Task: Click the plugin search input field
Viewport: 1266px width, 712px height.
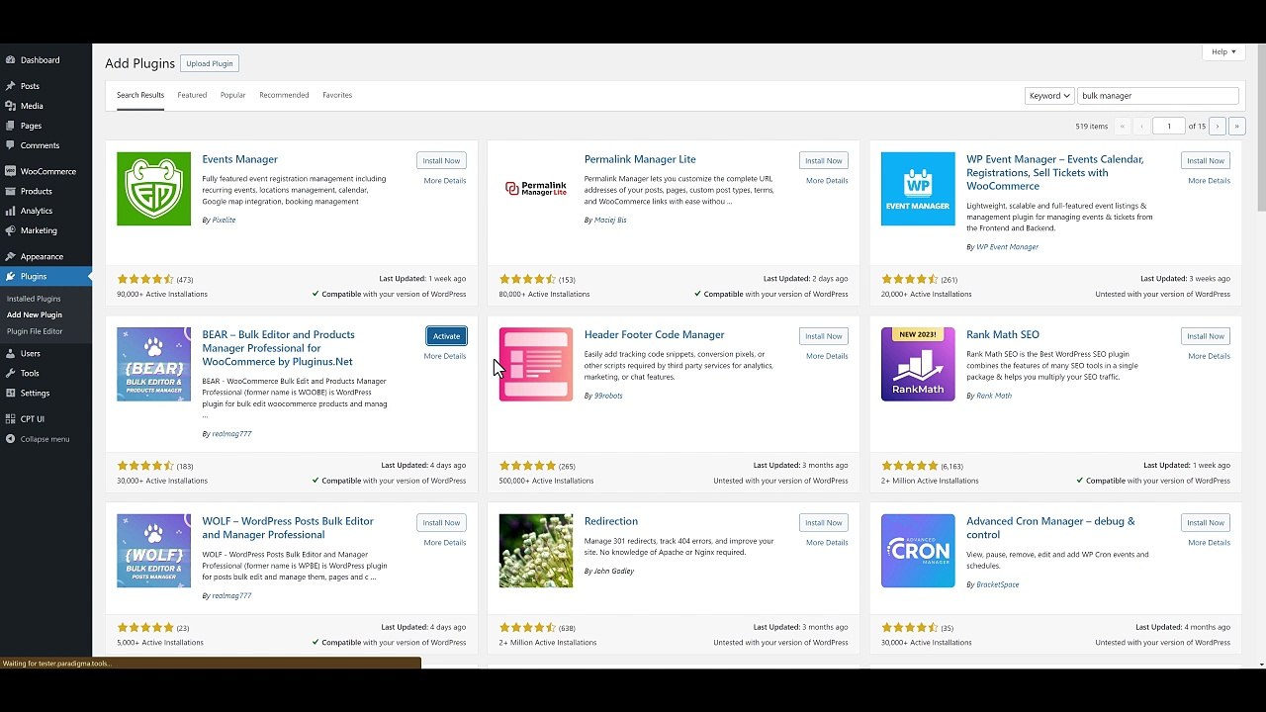Action: pyautogui.click(x=1158, y=96)
